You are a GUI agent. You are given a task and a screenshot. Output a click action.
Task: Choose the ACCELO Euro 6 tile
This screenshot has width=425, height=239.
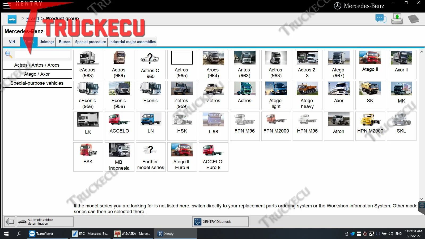pos(213,157)
